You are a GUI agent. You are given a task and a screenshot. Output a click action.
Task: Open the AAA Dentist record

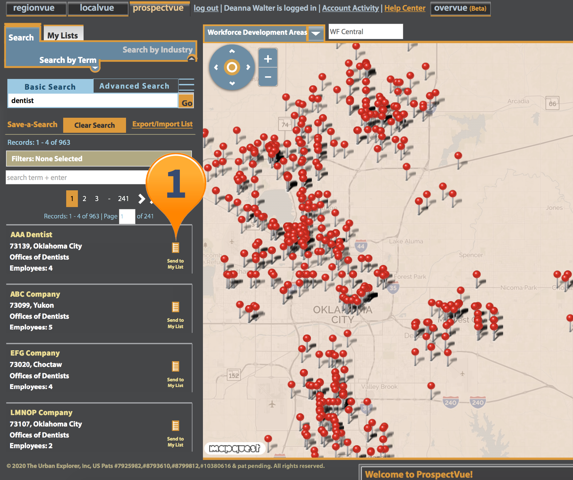[x=31, y=234]
